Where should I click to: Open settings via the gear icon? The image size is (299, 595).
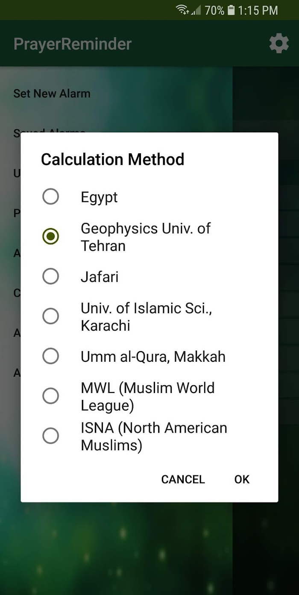click(x=278, y=44)
